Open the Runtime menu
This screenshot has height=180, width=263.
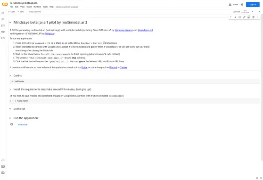[37, 7]
